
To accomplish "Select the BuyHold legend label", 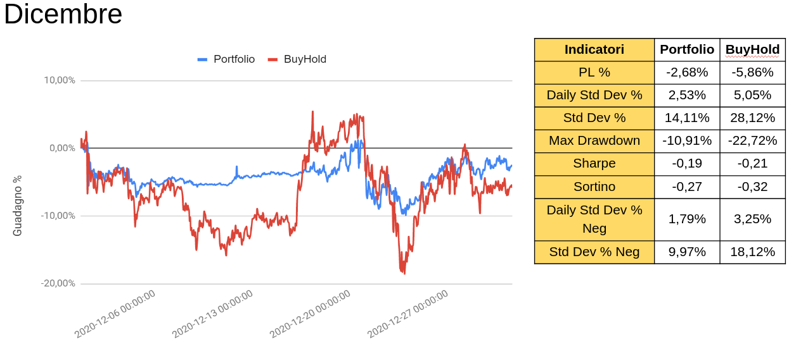I will (x=305, y=59).
